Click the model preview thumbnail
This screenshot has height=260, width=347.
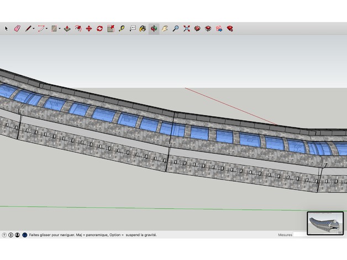[325, 223]
